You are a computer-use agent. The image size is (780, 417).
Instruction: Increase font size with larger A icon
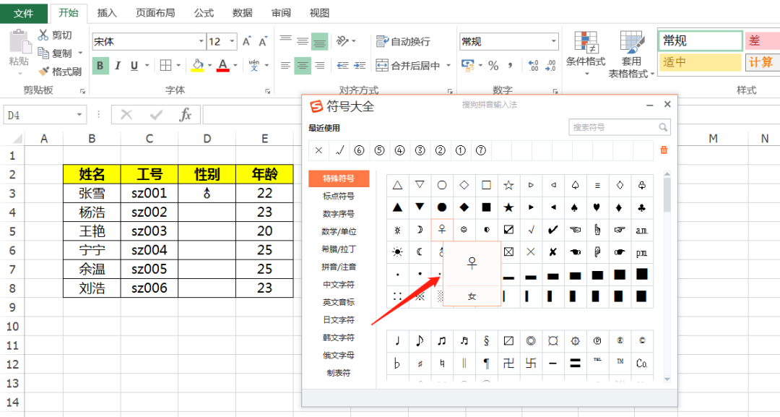click(x=247, y=41)
